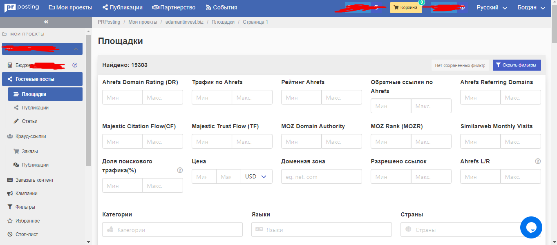Image resolution: width=557 pixels, height=245 pixels.
Task: Click the help icon beside Бюджет
Action: coord(75,65)
